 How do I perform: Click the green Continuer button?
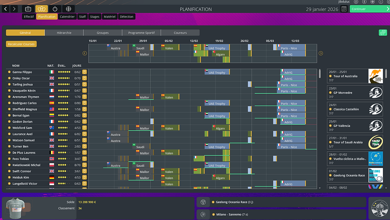coord(370,9)
